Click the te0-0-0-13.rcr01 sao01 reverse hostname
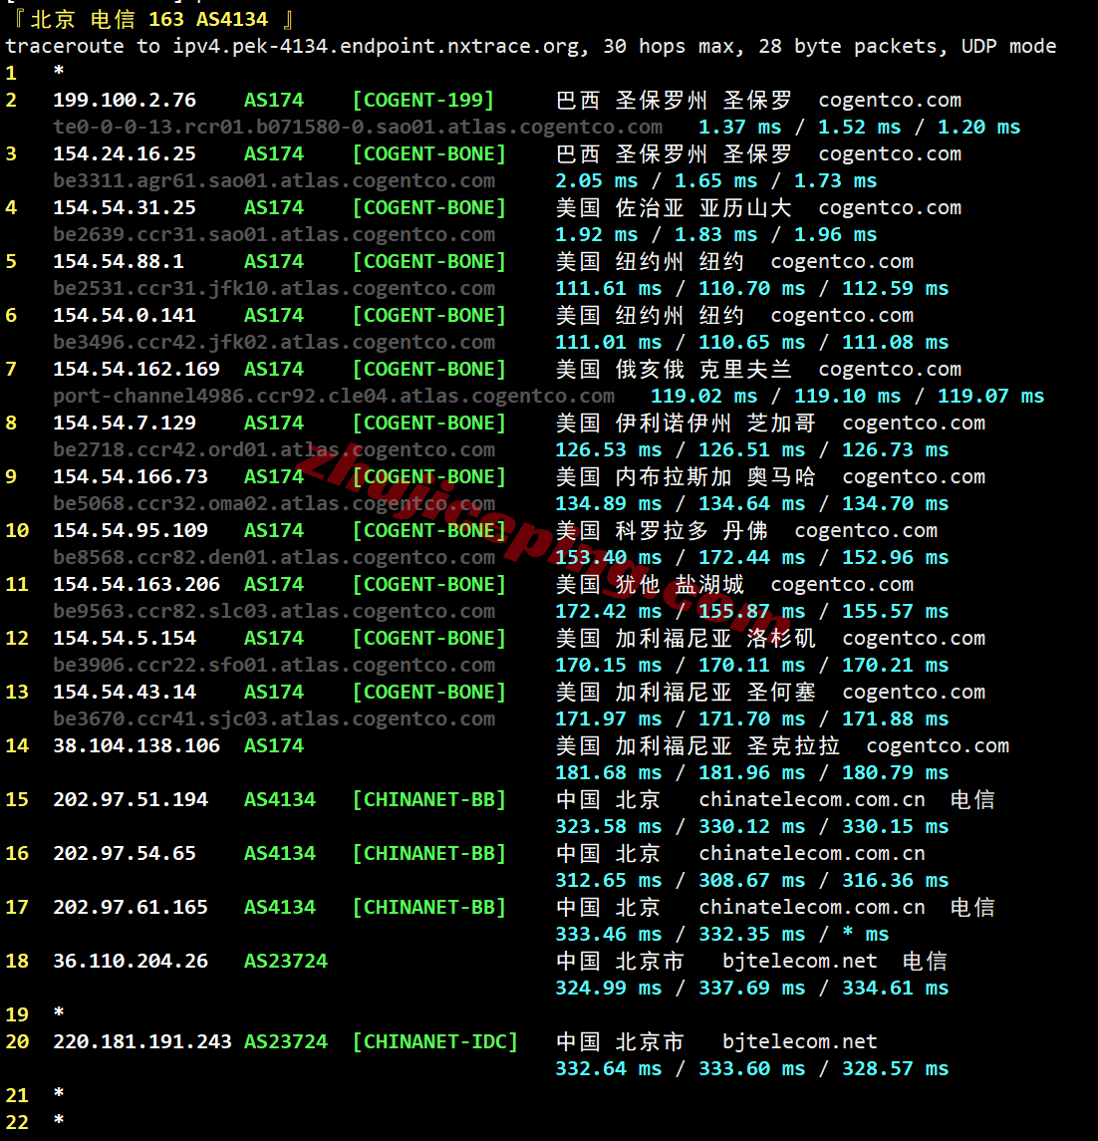This screenshot has width=1098, height=1141. 358,127
